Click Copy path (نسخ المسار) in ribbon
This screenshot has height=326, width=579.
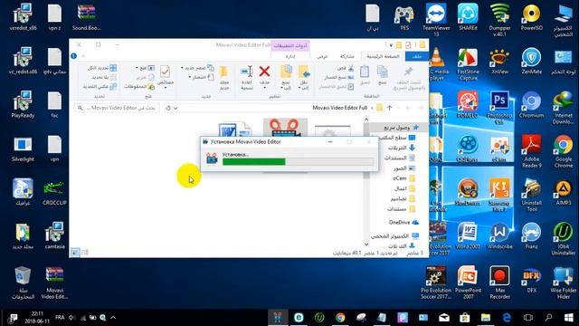339,77
